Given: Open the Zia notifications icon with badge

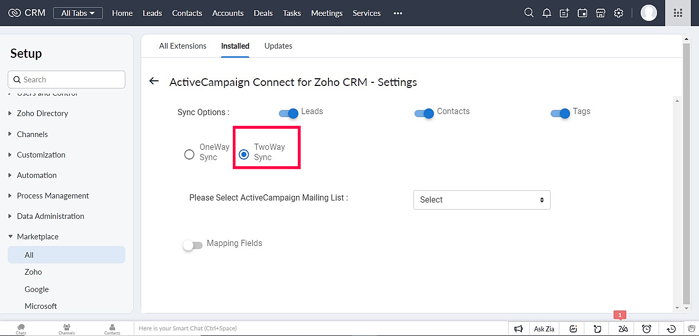Looking at the screenshot, I should 623,329.
